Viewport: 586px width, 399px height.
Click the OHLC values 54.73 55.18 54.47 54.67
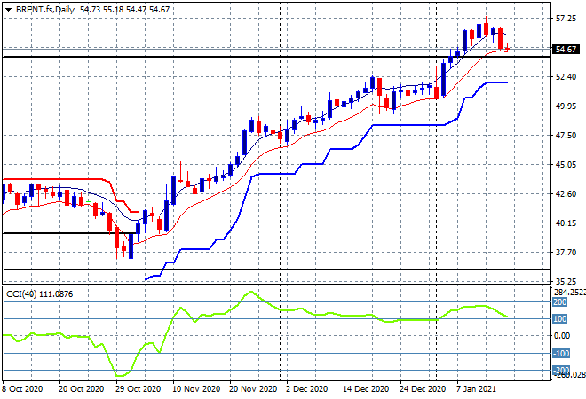click(125, 10)
